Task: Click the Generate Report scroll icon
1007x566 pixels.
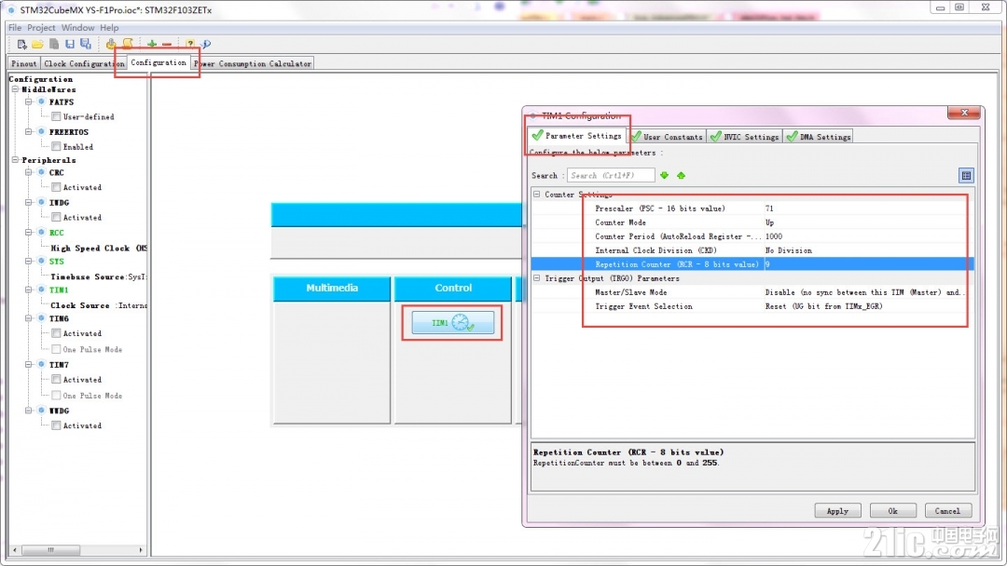Action: pos(128,44)
